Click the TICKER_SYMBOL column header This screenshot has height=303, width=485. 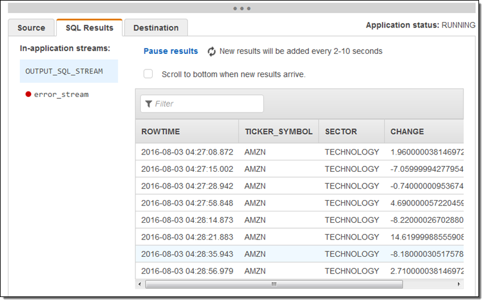pos(278,131)
